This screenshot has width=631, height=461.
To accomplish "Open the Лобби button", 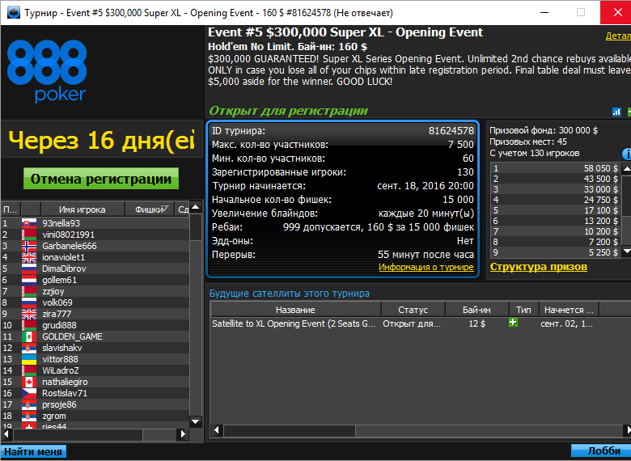I will 601,451.
